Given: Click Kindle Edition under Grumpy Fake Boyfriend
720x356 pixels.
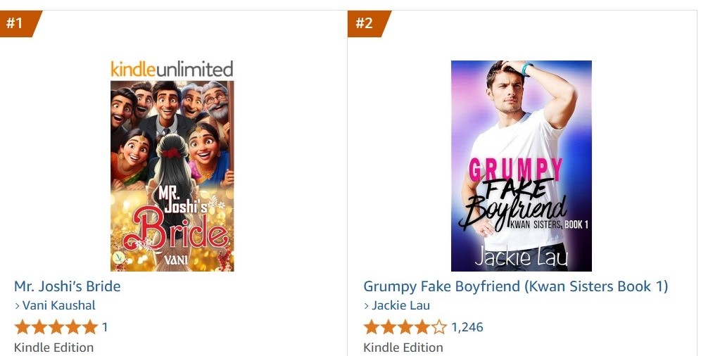Looking at the screenshot, I should (x=403, y=348).
